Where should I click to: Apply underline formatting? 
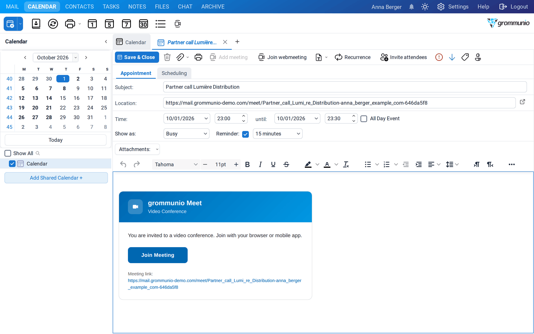(273, 164)
